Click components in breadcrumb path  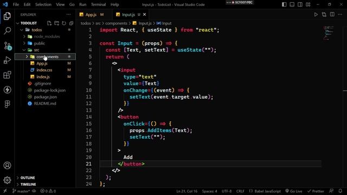pyautogui.click(x=116, y=23)
